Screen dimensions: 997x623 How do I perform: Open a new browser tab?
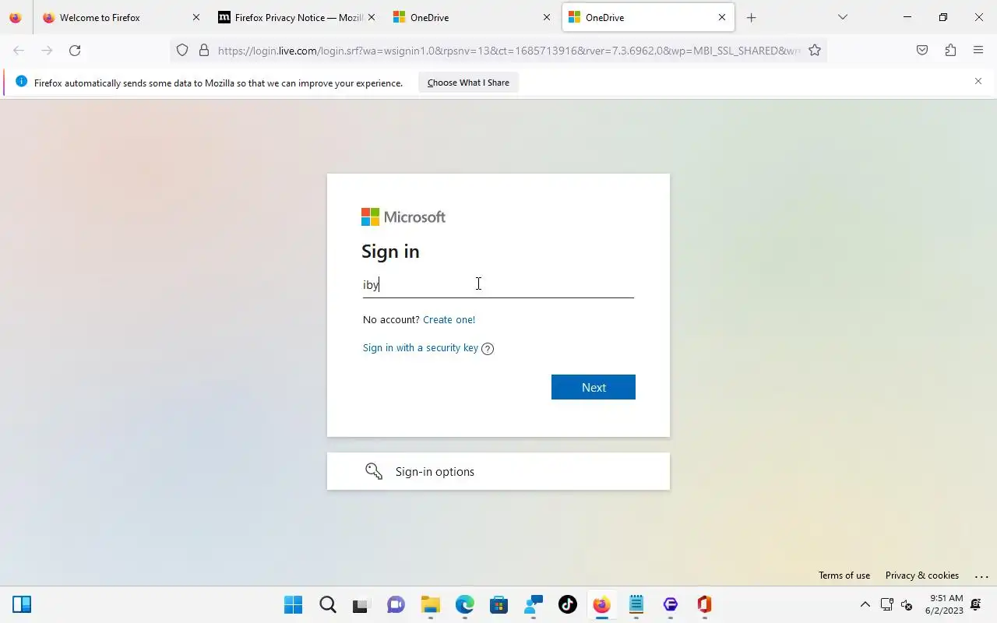(x=751, y=17)
